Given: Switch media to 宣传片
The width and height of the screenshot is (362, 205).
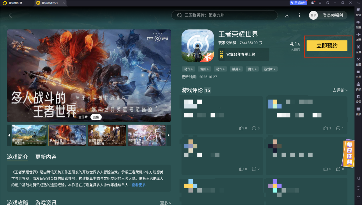Looking at the screenshot, I should click(x=83, y=117).
